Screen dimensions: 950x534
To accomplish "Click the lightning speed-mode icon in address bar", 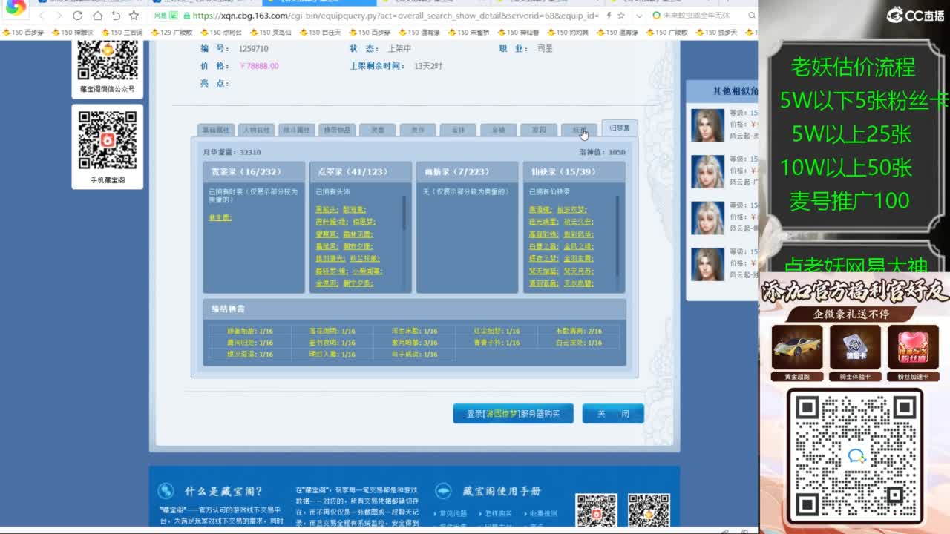I will point(609,16).
